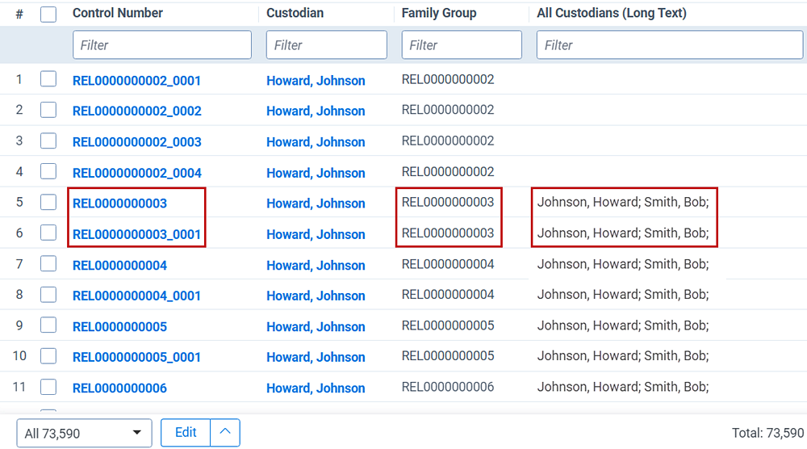Toggle the select-all checkbox in header
This screenshot has width=807, height=449.
point(48,14)
